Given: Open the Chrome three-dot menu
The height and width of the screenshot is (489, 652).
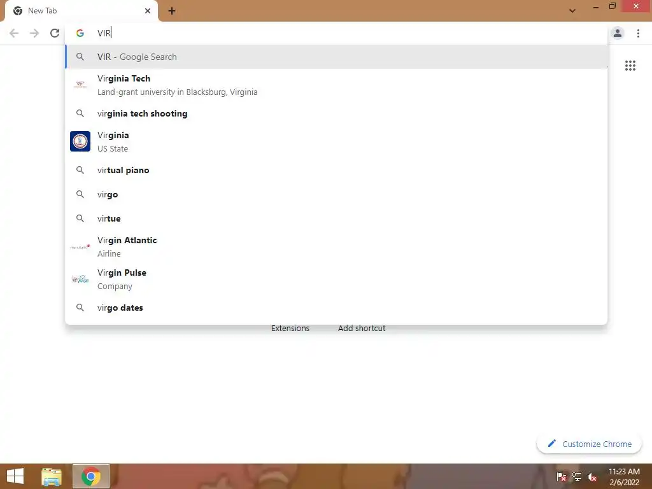Looking at the screenshot, I should pyautogui.click(x=638, y=33).
